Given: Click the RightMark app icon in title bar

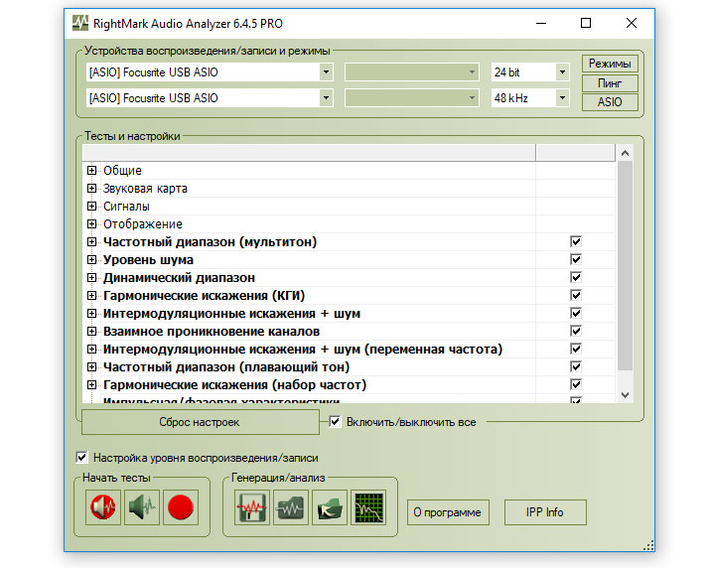Looking at the screenshot, I should [x=80, y=23].
